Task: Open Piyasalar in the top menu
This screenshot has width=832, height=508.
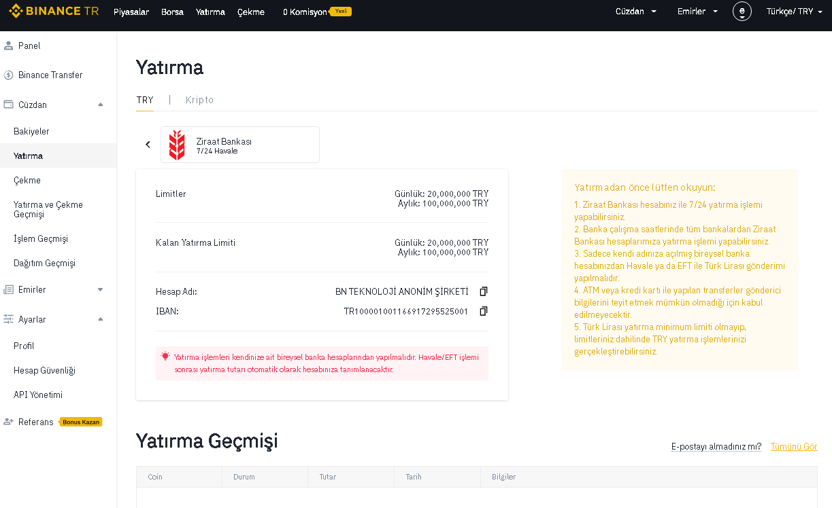Action: click(x=131, y=12)
